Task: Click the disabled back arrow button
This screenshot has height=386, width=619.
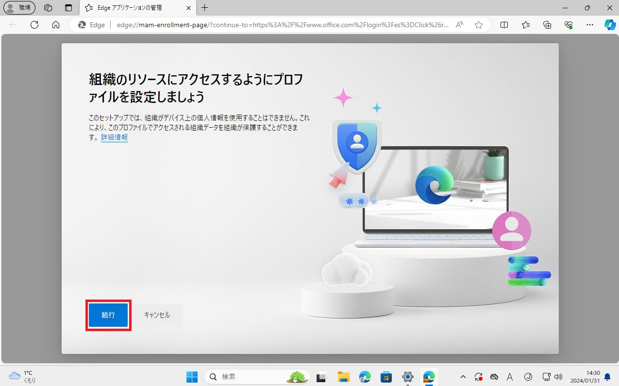Action: pyautogui.click(x=13, y=25)
